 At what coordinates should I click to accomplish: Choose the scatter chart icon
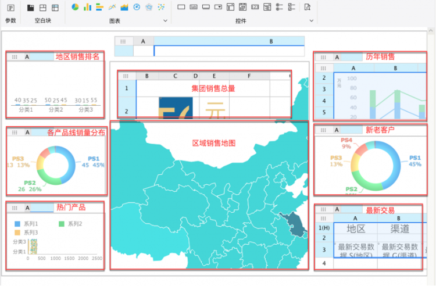(x=161, y=7)
